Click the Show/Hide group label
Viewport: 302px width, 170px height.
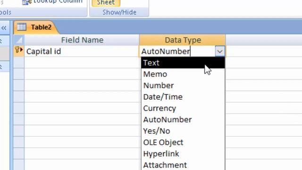pos(119,12)
